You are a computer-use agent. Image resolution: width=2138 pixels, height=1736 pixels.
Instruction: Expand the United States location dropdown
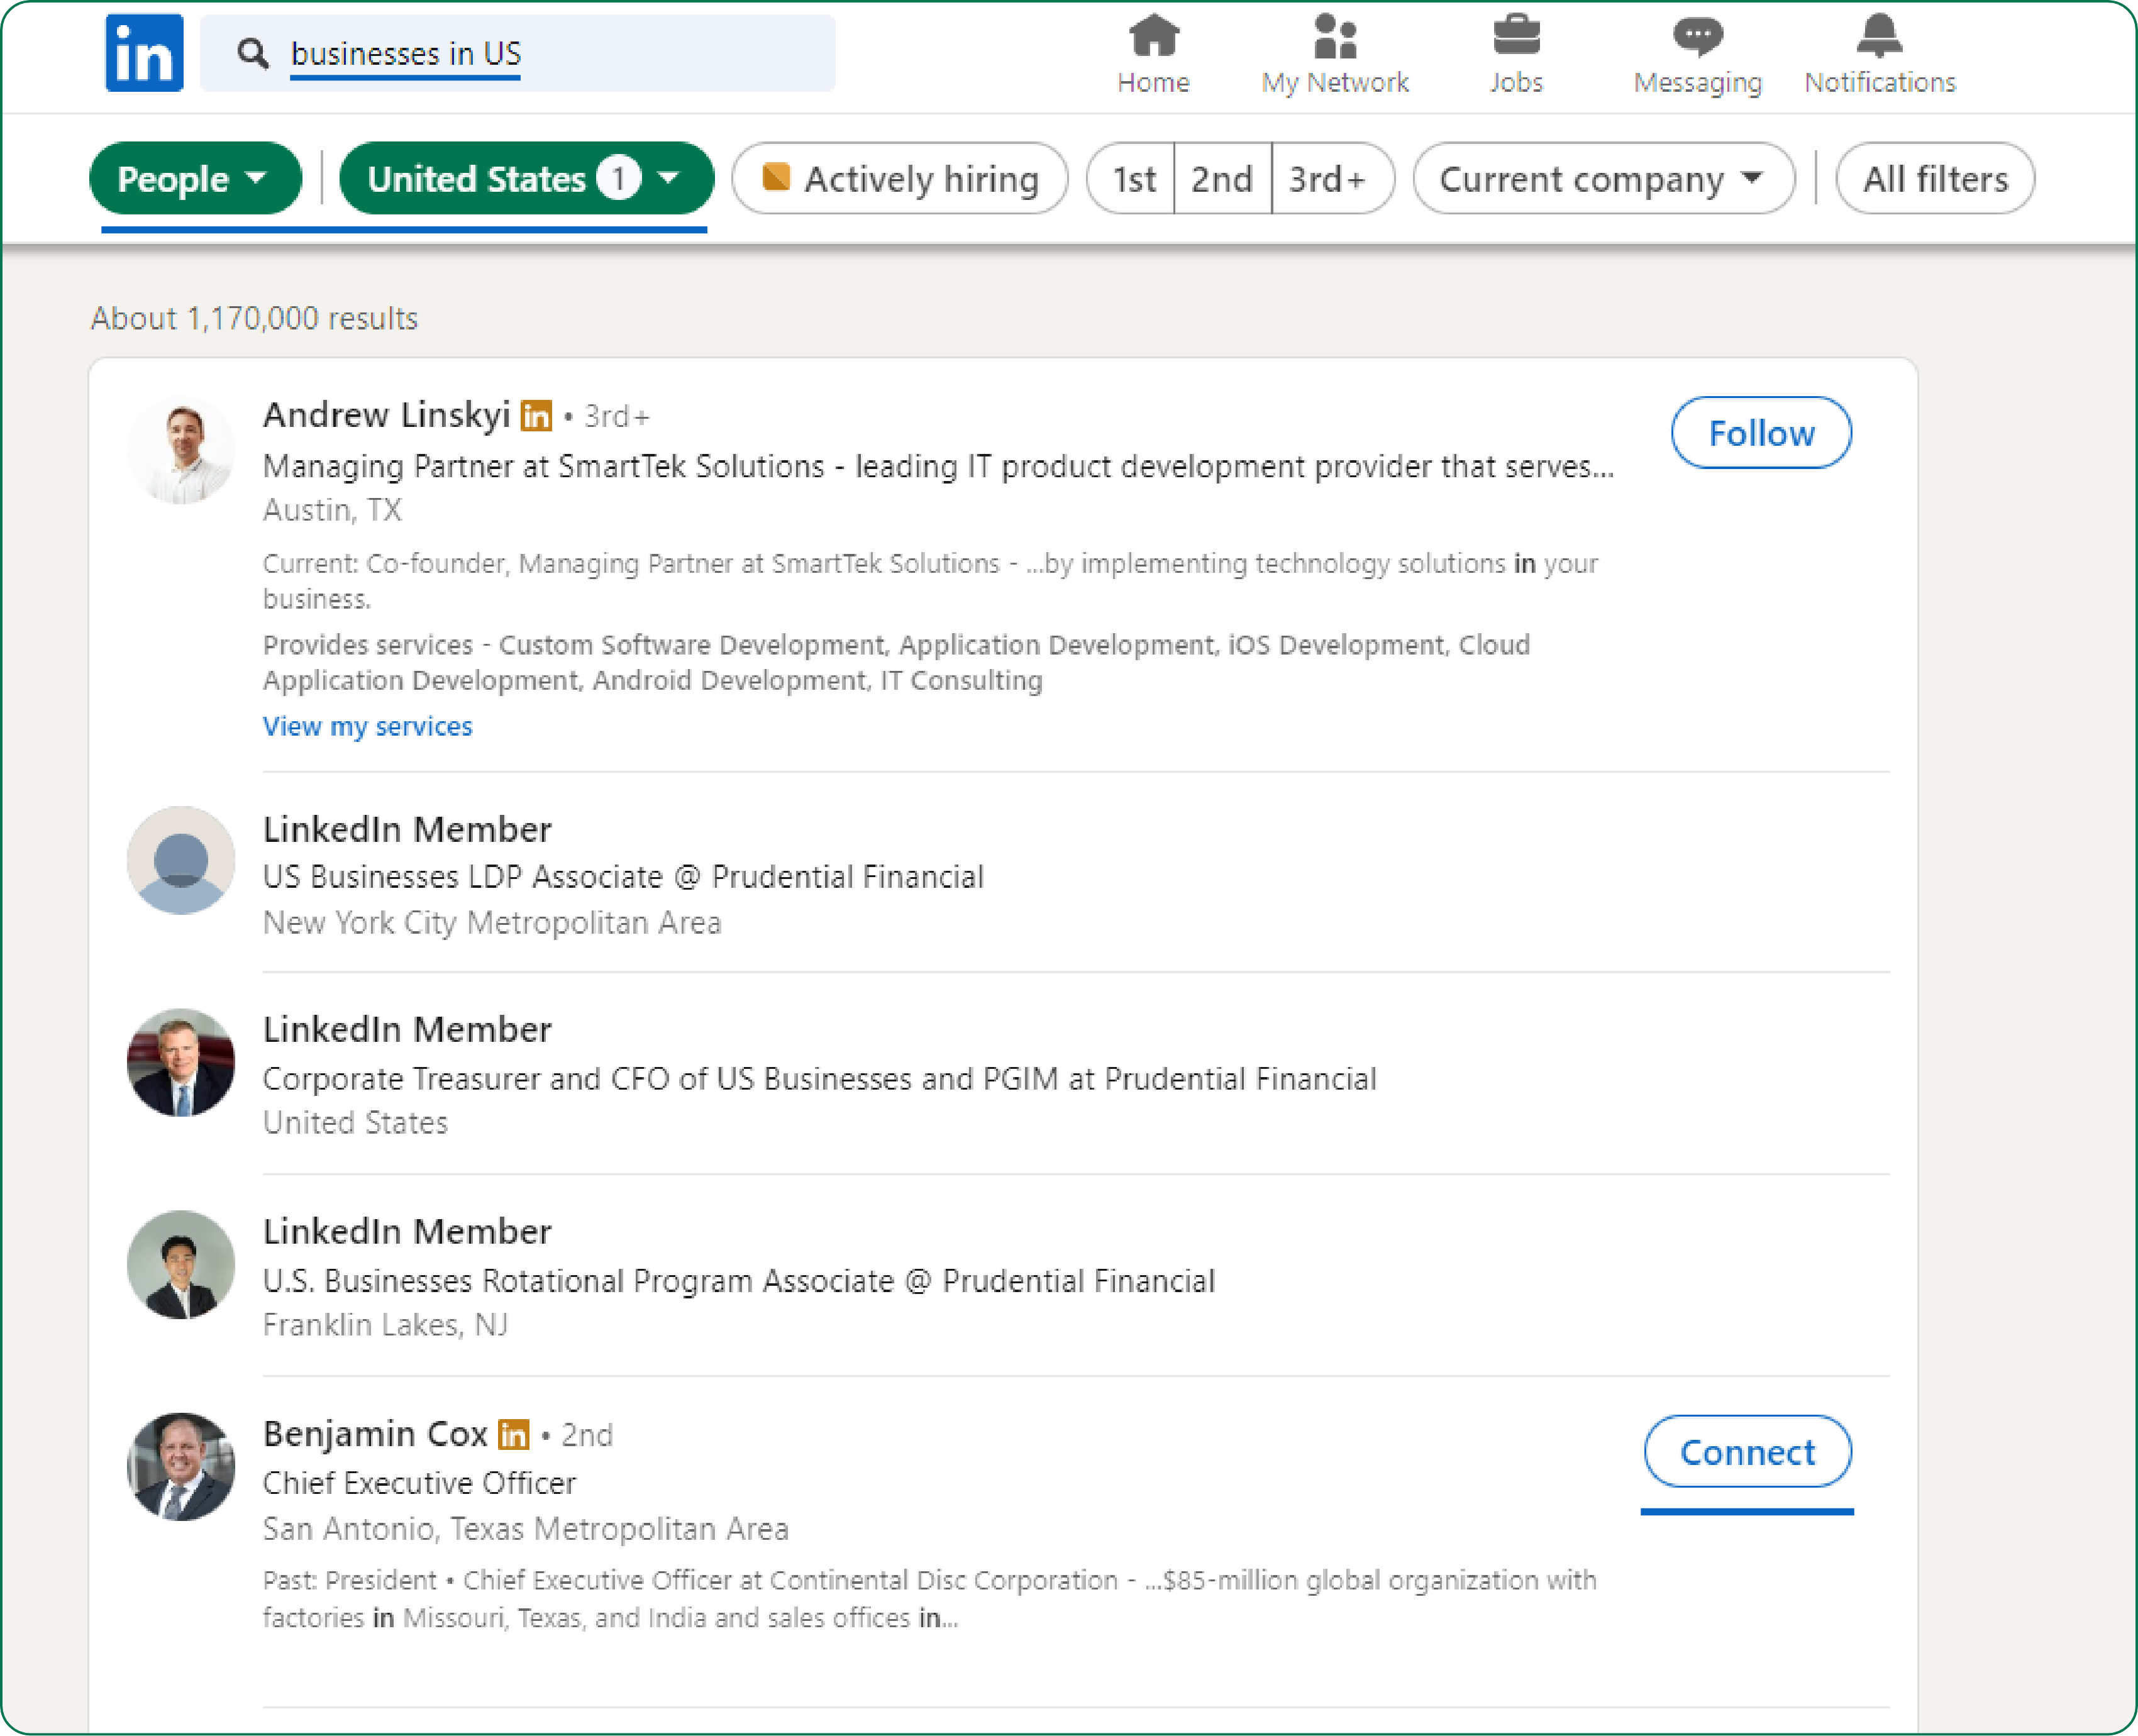(527, 178)
